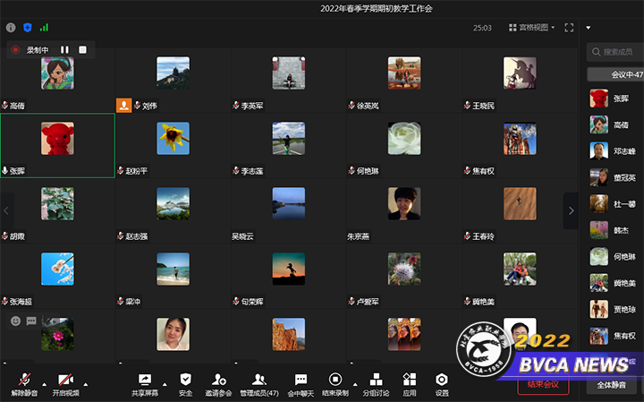This screenshot has height=402, width=644.
Task: Pause the recording in 录制中 bar
Action: coord(64,50)
